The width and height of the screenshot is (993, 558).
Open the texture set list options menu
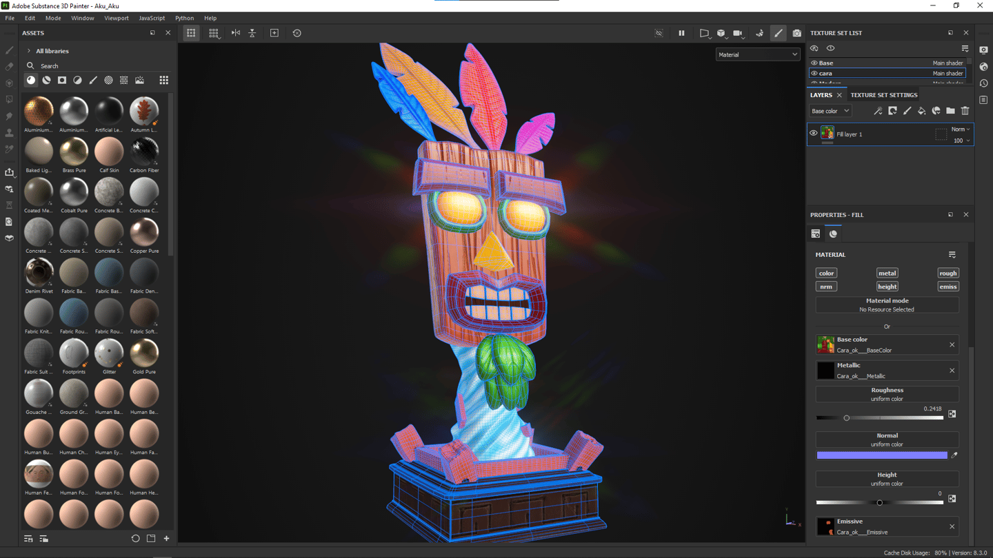tap(965, 48)
